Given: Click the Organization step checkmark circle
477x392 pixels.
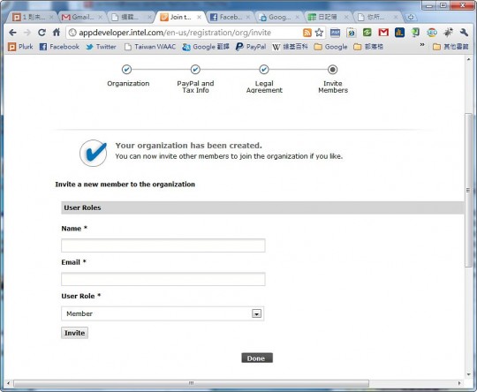Looking at the screenshot, I should click(126, 70).
